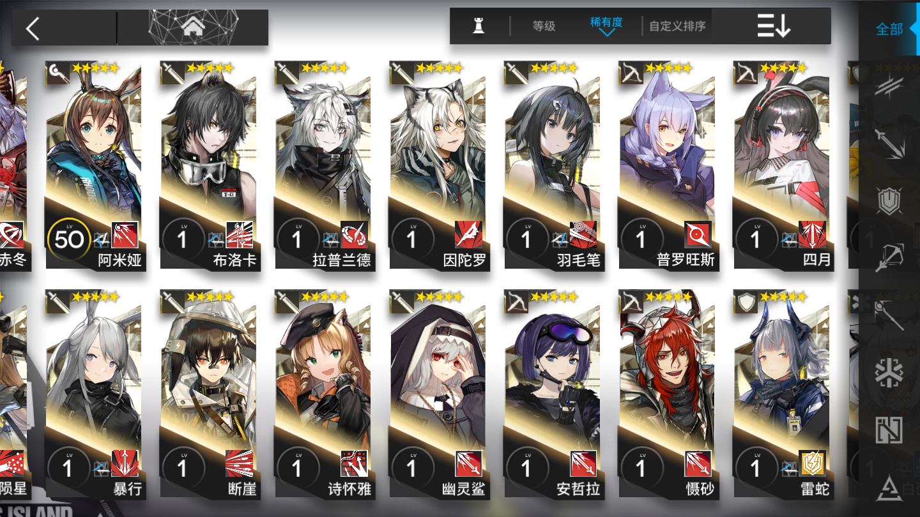Filter by Supporter class icon
The image size is (920, 517).
(889, 430)
